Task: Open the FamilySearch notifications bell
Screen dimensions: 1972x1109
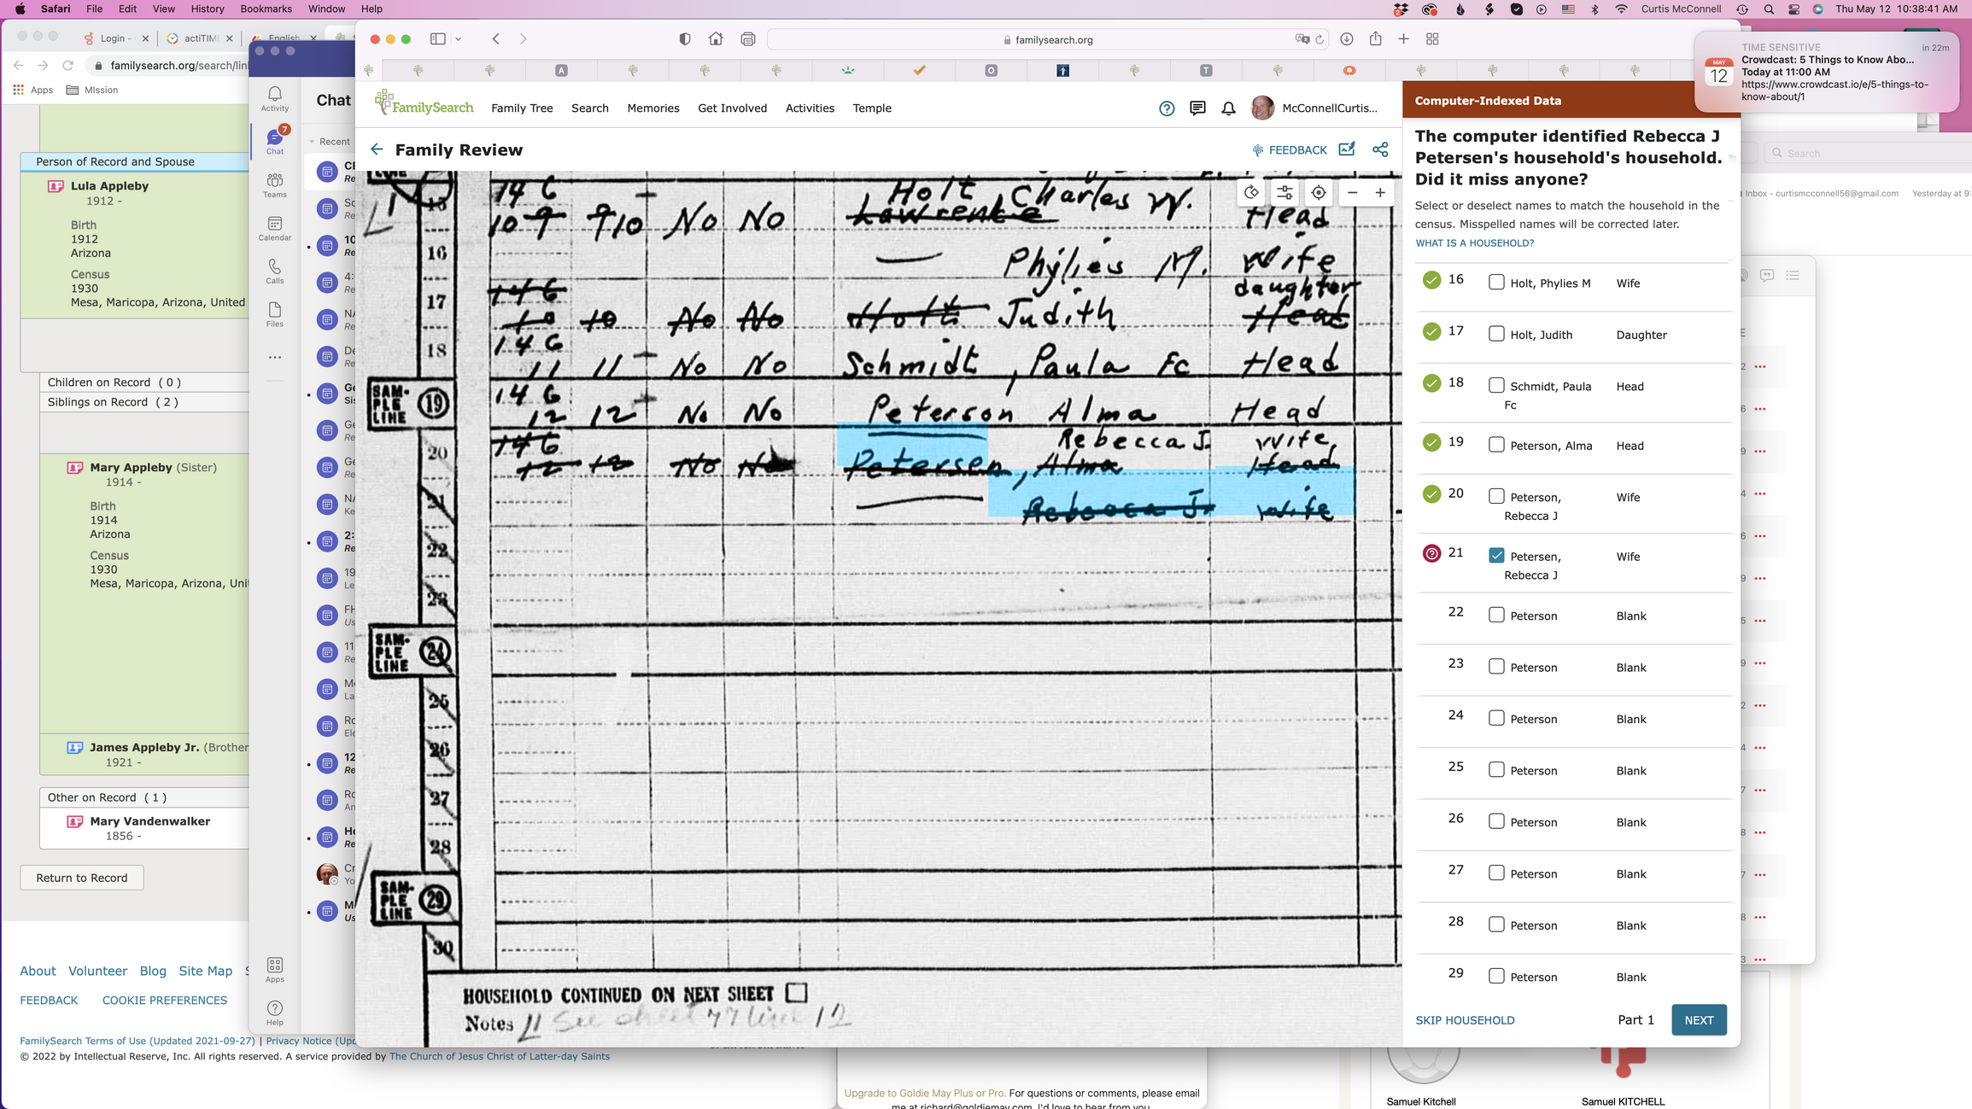Action: click(1228, 108)
